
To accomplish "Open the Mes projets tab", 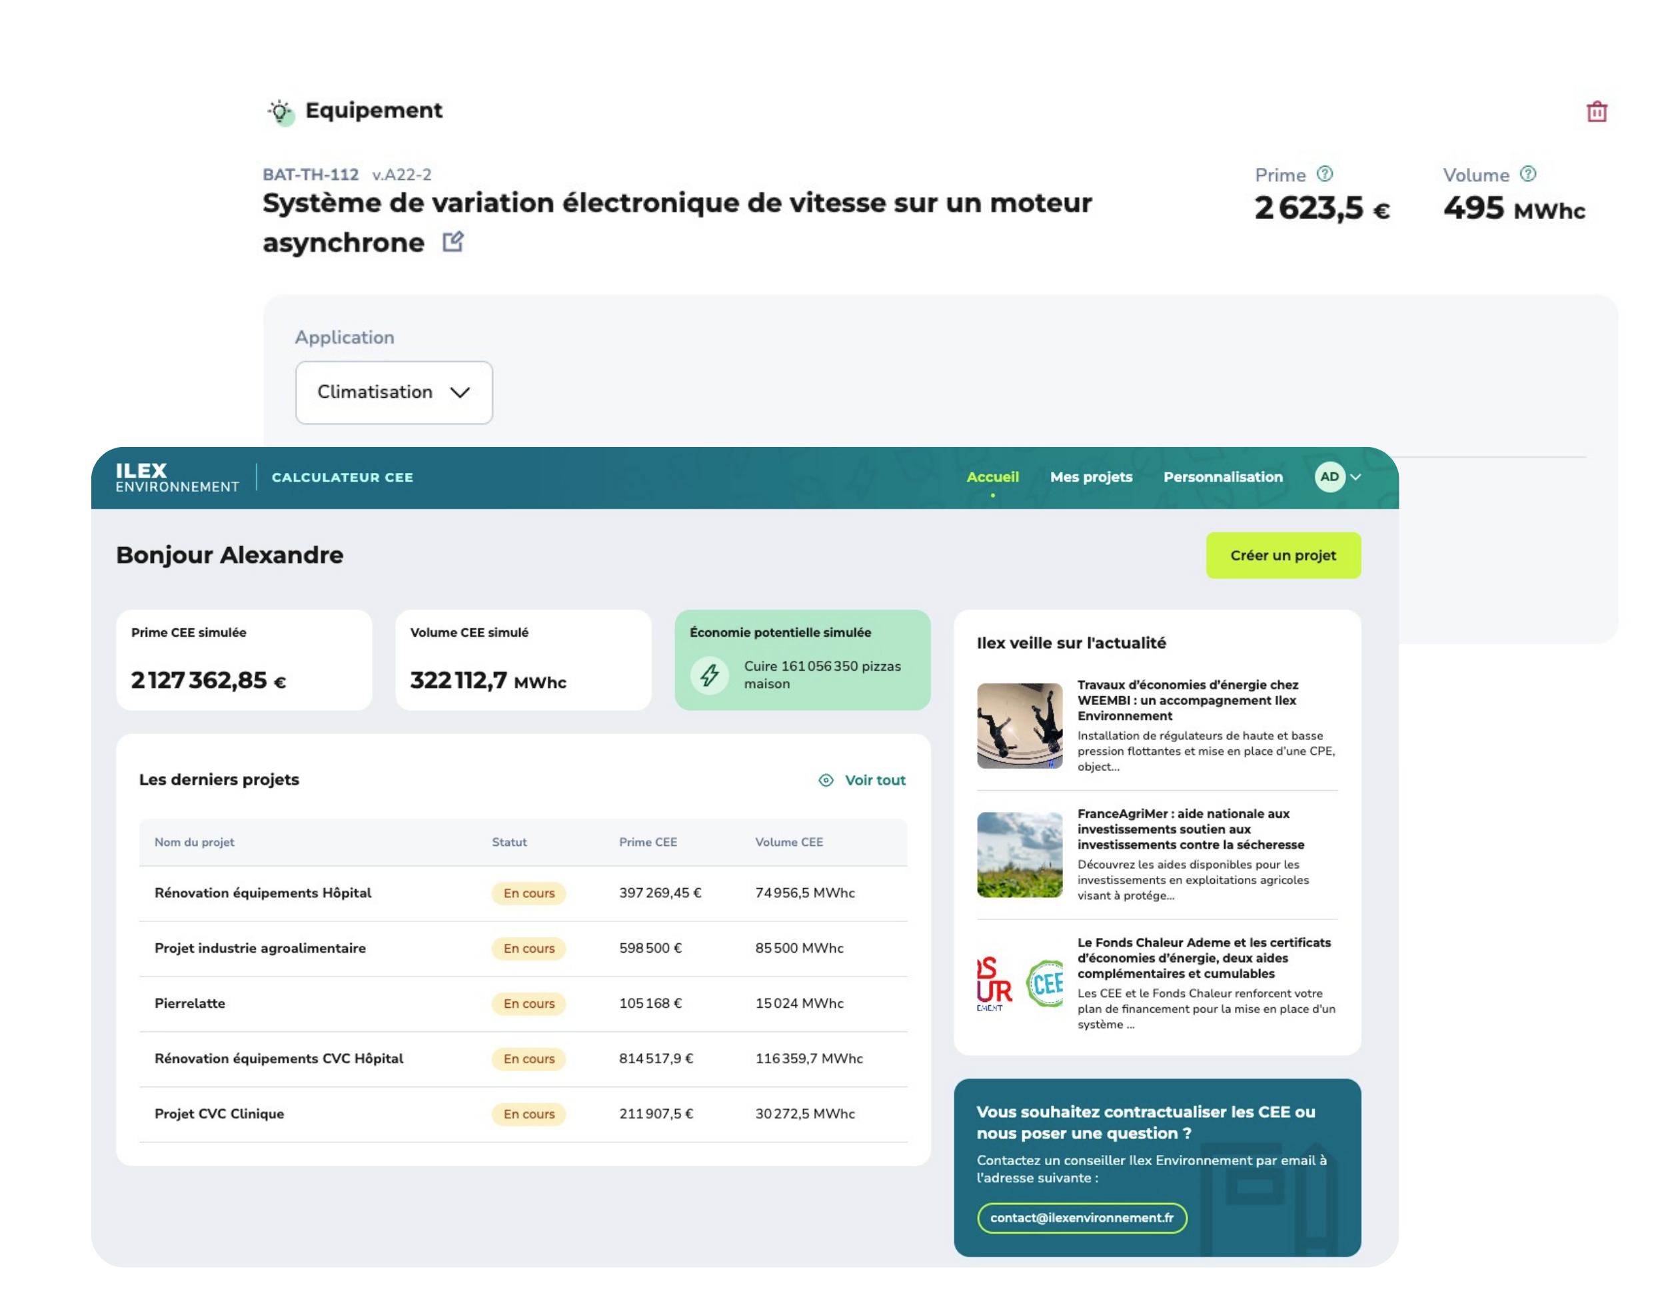I will (1091, 476).
